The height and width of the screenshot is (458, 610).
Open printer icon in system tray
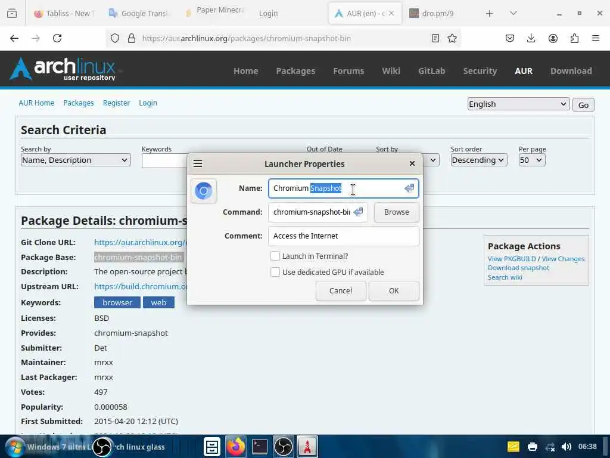point(532,447)
